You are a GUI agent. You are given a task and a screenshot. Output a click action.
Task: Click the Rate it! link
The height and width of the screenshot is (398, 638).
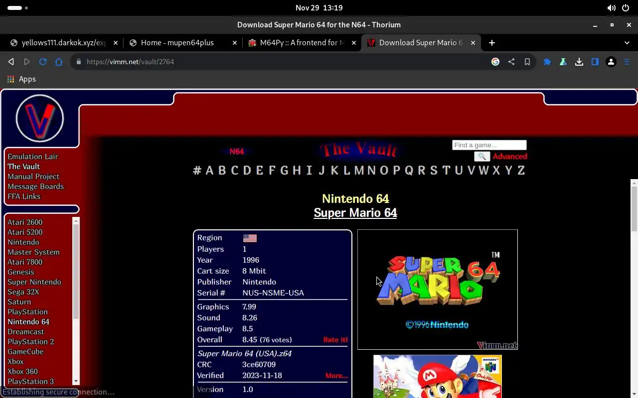(335, 340)
